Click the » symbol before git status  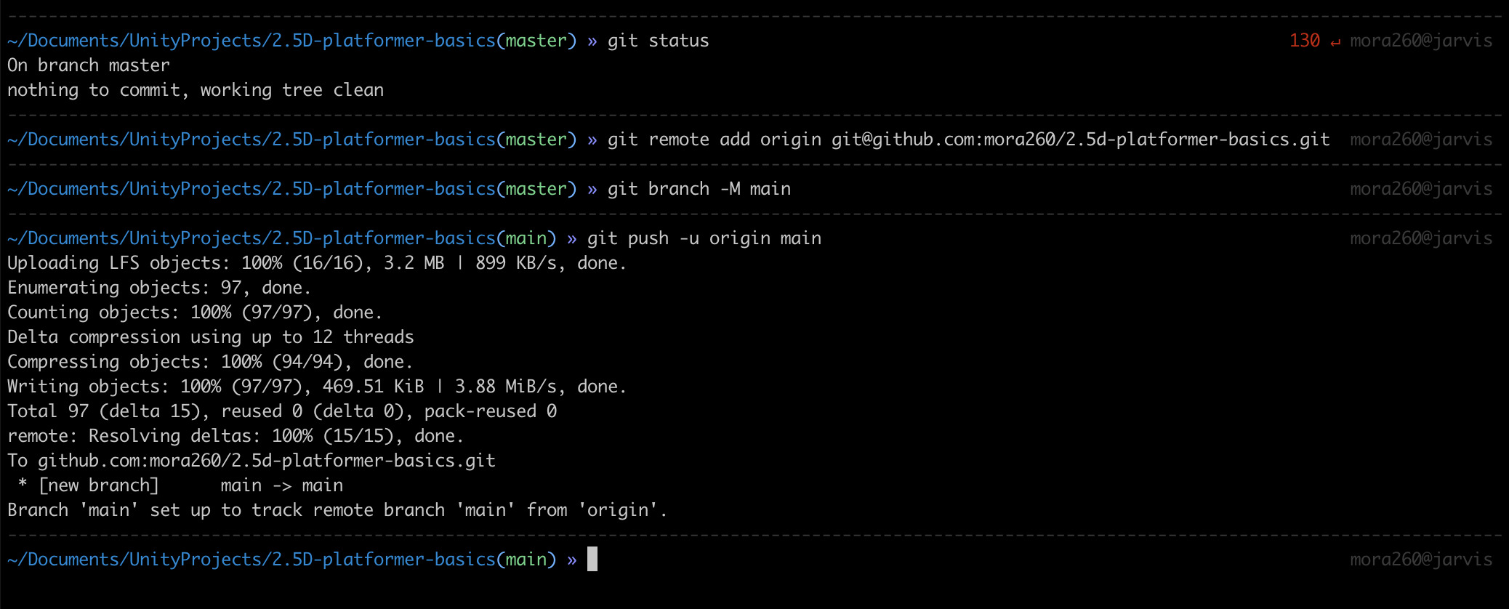click(x=592, y=41)
